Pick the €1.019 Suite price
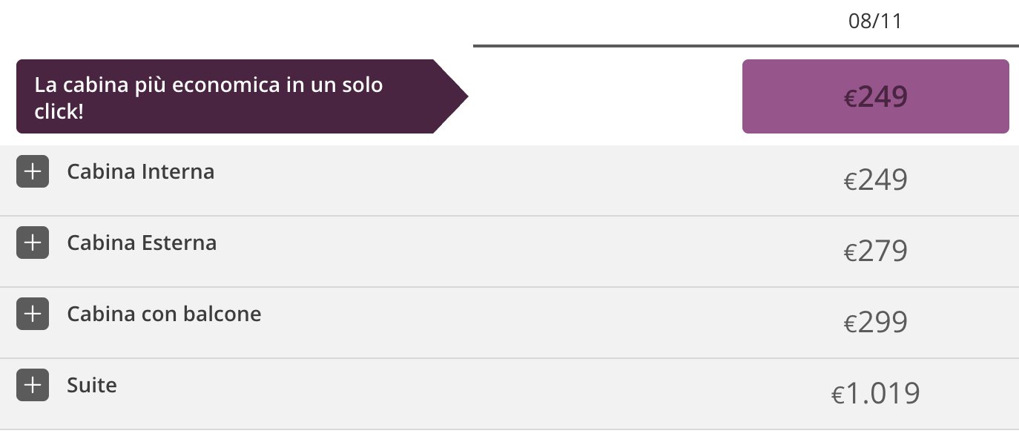 pos(875,393)
